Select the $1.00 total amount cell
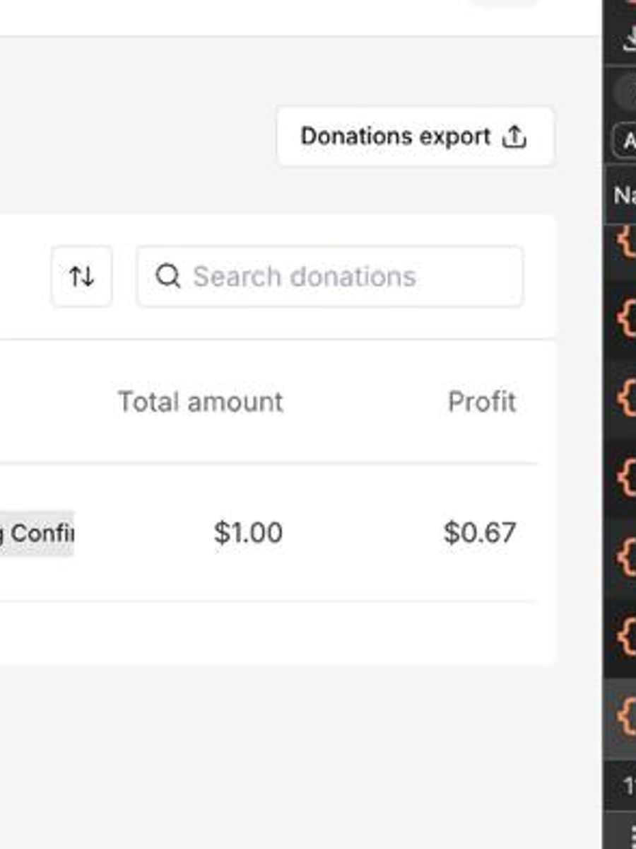The image size is (636, 849). (x=248, y=533)
